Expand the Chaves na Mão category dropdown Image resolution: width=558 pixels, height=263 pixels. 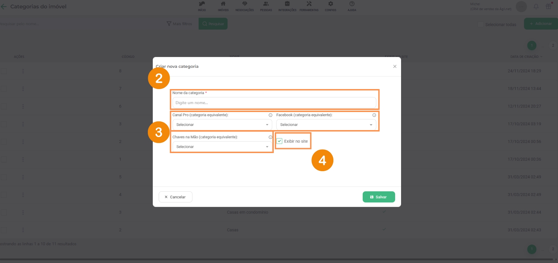pos(222,147)
